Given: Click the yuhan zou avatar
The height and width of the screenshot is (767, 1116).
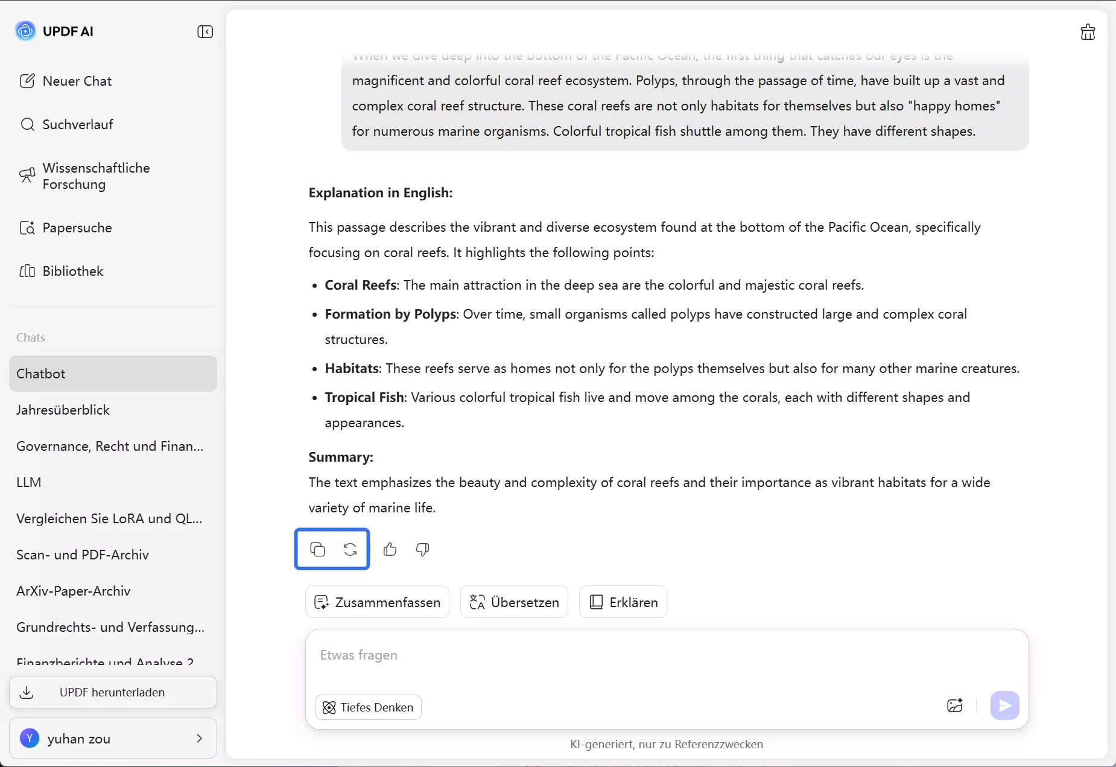Looking at the screenshot, I should [x=30, y=738].
